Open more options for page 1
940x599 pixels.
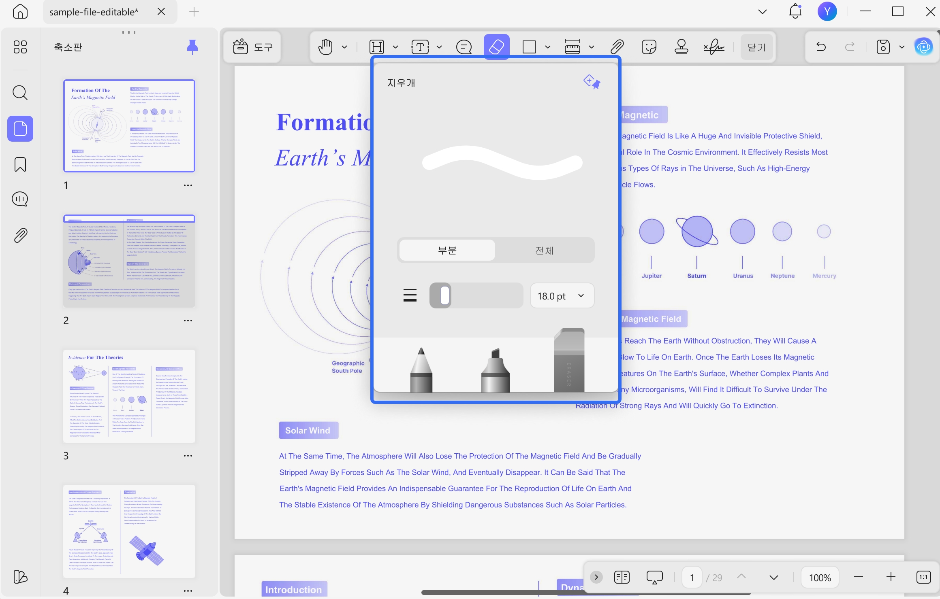click(188, 185)
